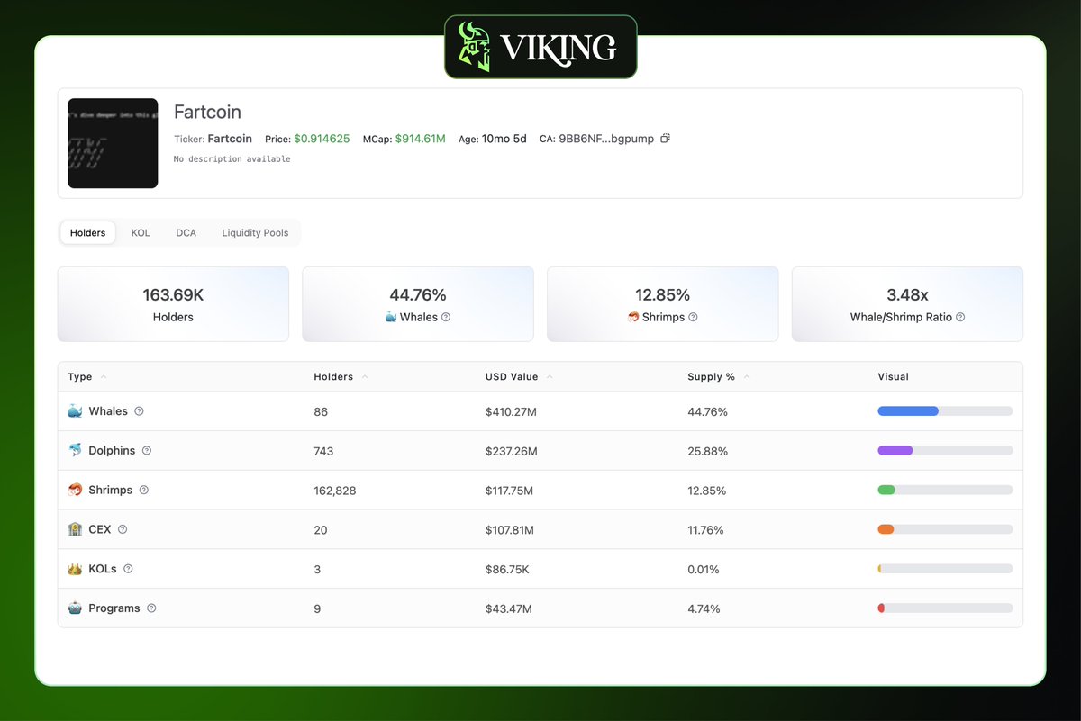
Task: Switch to the DCA tab
Action: coord(186,232)
